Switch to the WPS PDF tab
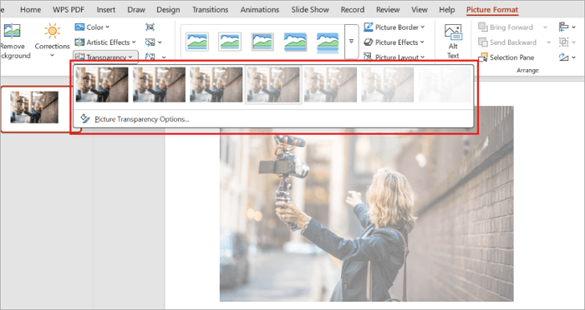585x310 pixels. pyautogui.click(x=69, y=10)
